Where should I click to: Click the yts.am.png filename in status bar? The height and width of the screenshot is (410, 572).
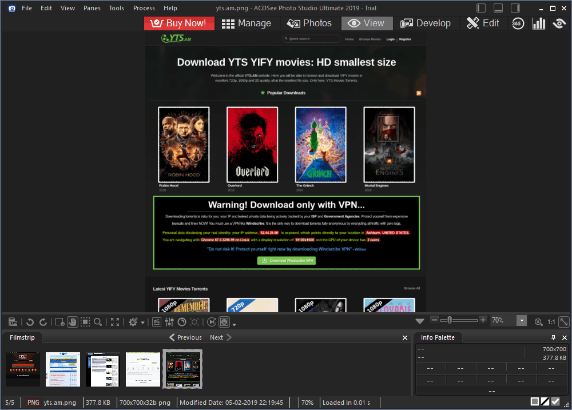click(x=60, y=403)
